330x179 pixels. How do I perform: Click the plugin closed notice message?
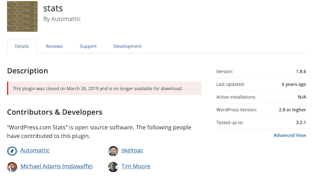[x=104, y=88]
